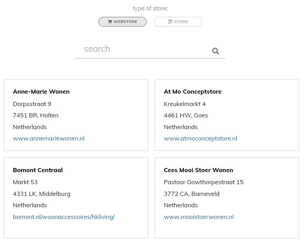Click the At Mo Conceptstore title
The height and width of the screenshot is (242, 304).
(192, 92)
